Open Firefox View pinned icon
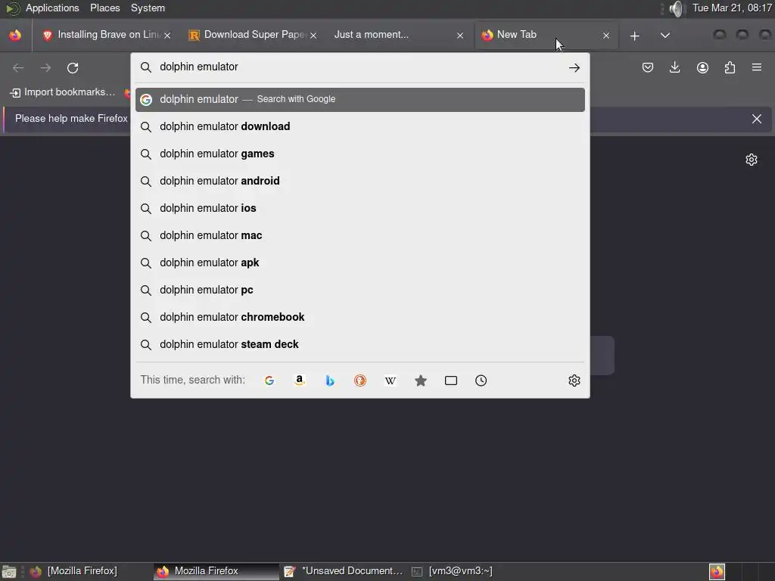The height and width of the screenshot is (581, 775). click(15, 35)
